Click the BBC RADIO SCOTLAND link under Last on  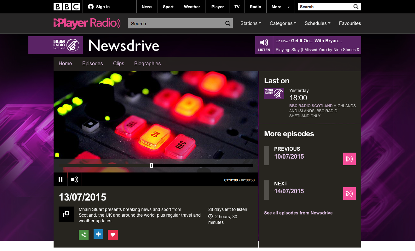[311, 106]
